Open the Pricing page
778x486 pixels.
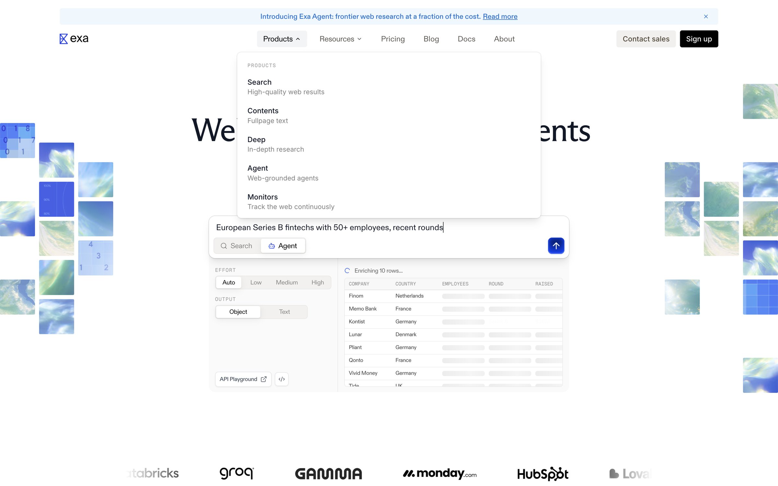coord(393,39)
